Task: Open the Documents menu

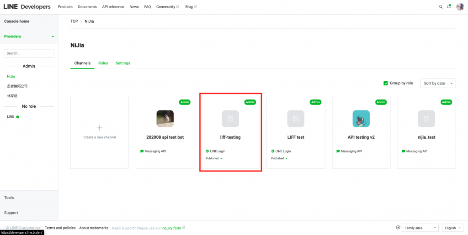Action: coord(87,7)
